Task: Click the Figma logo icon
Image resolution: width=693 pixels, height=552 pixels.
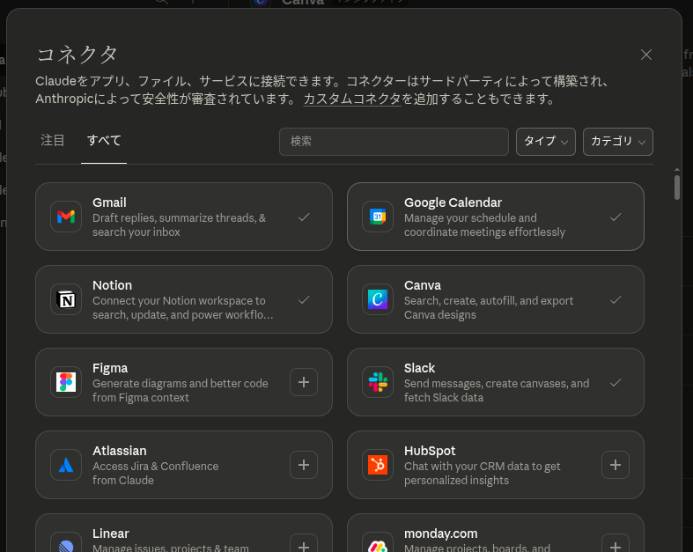Action: (x=66, y=382)
